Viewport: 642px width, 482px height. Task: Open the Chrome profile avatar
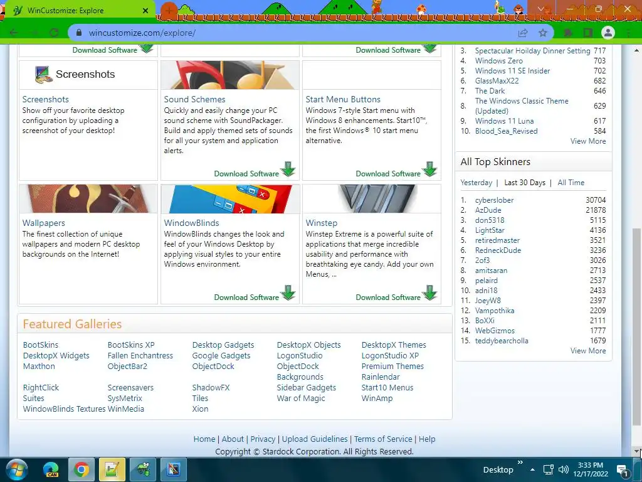coord(608,33)
